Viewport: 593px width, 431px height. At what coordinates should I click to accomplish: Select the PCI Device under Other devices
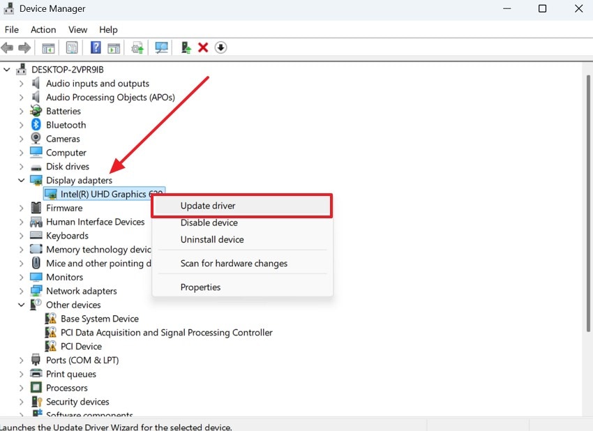[82, 346]
